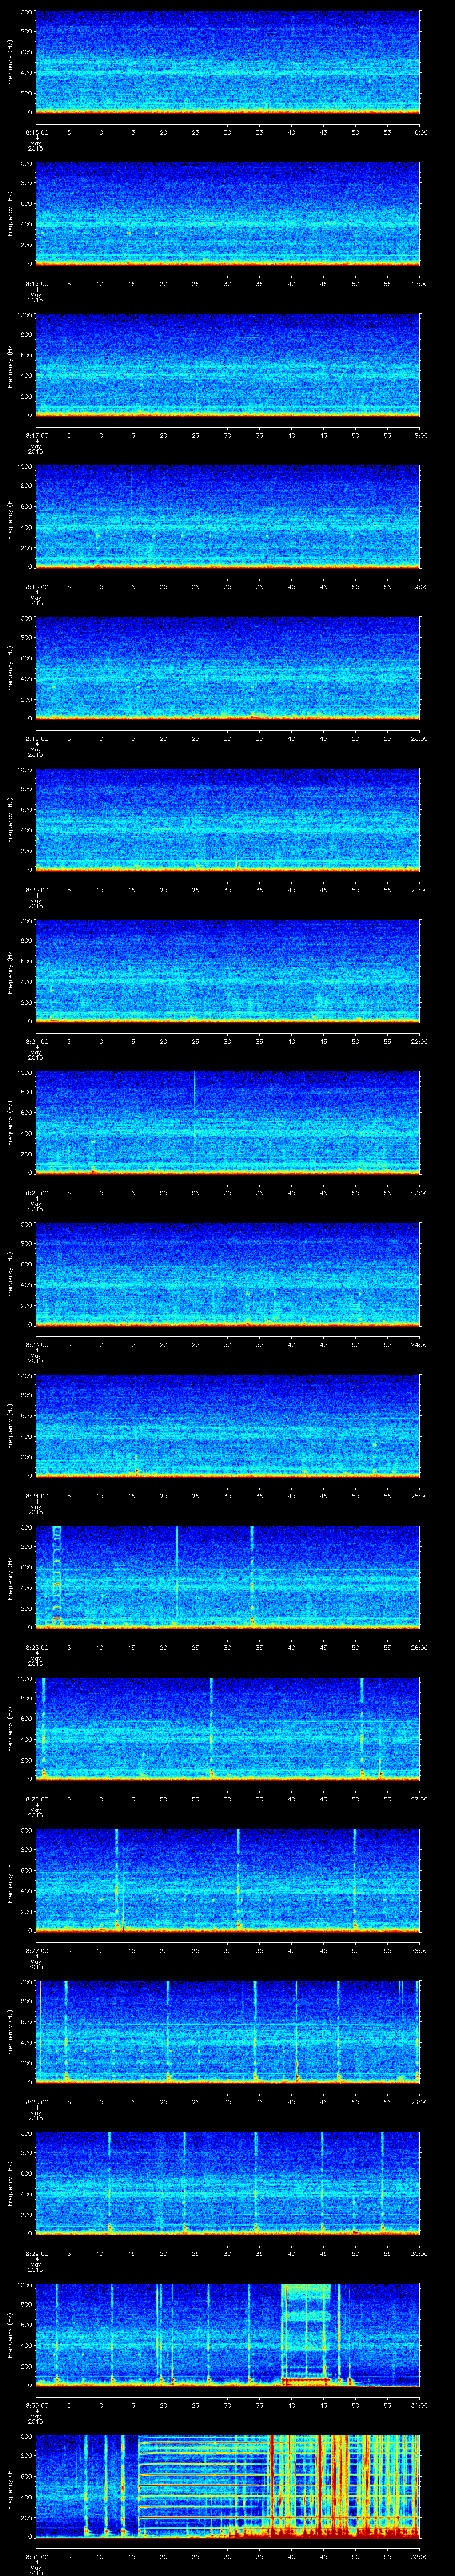Select the '8:18:00' axis time label
This screenshot has width=455, height=2576.
click(36, 586)
